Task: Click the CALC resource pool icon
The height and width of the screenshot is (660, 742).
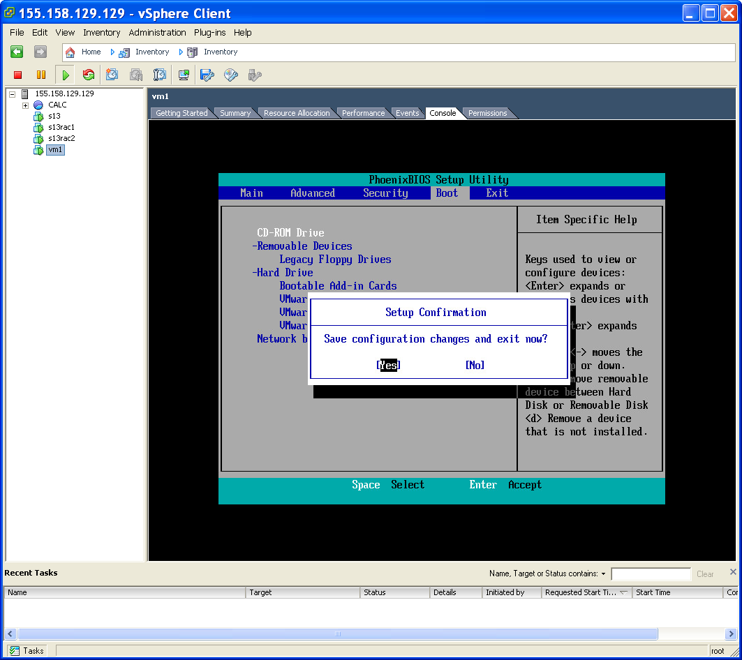Action: tap(38, 105)
